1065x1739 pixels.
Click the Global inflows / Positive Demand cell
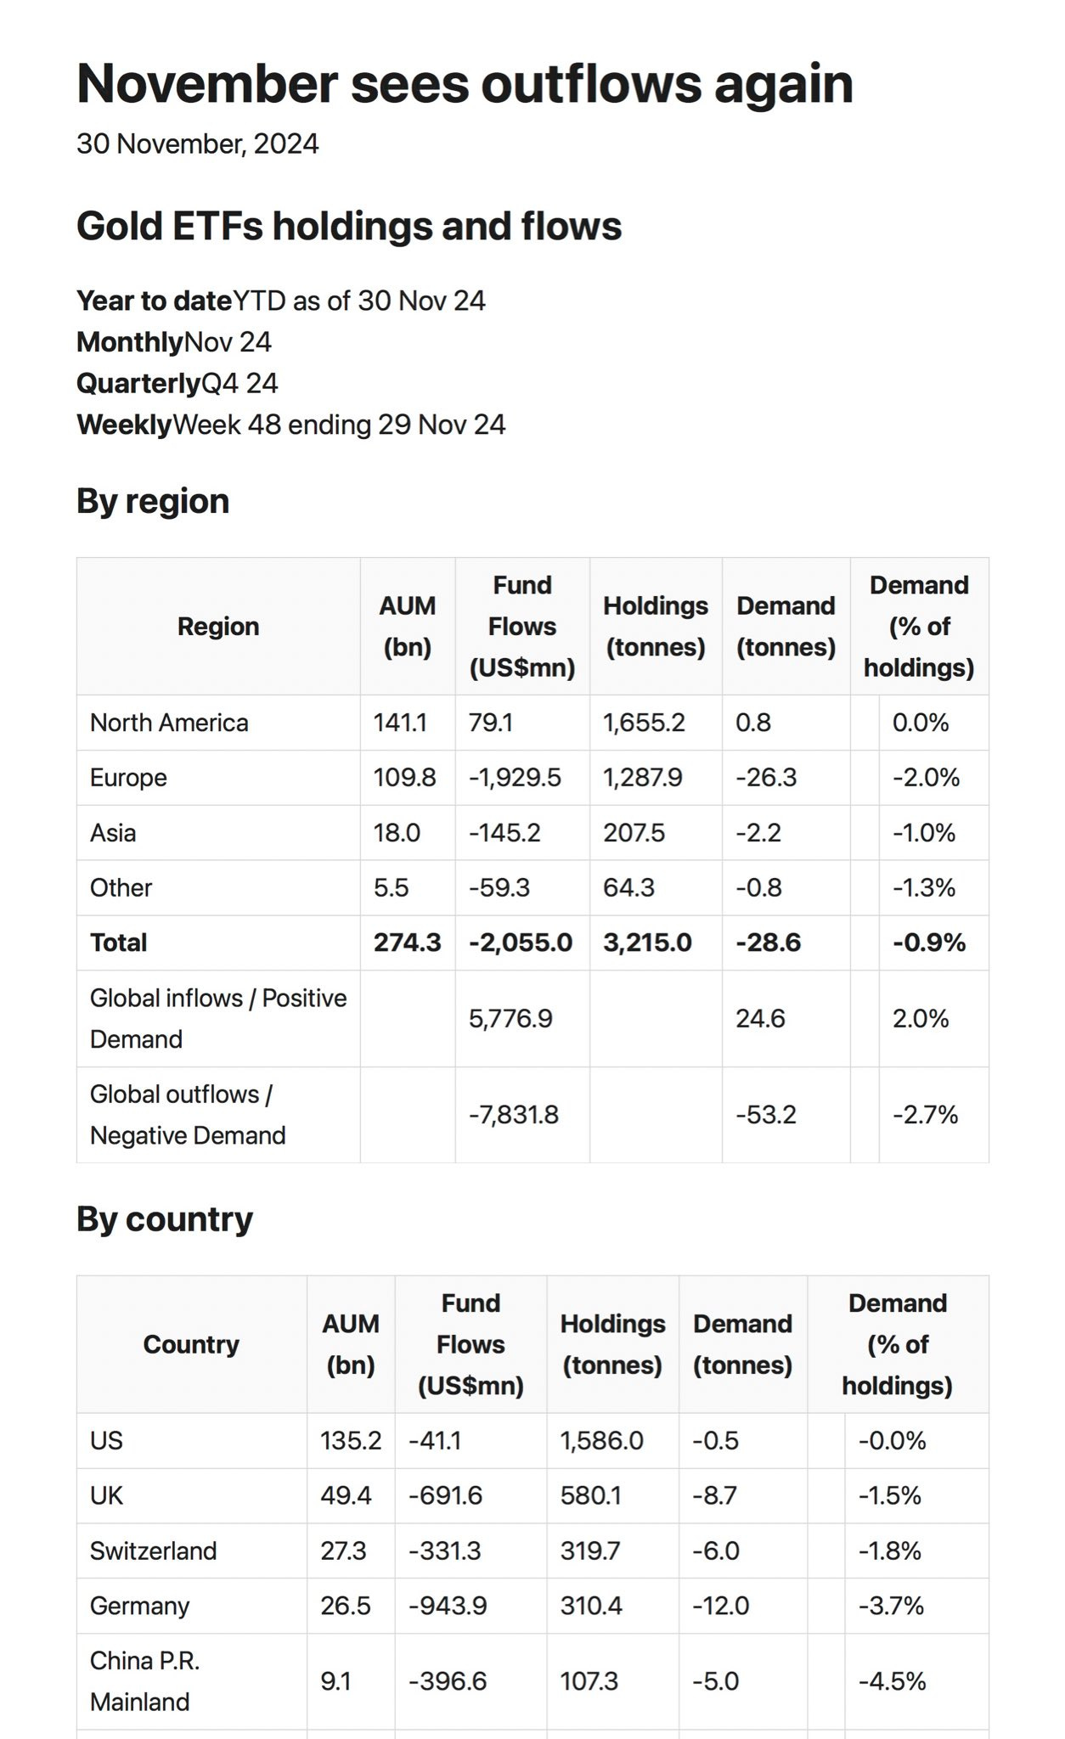click(218, 1018)
